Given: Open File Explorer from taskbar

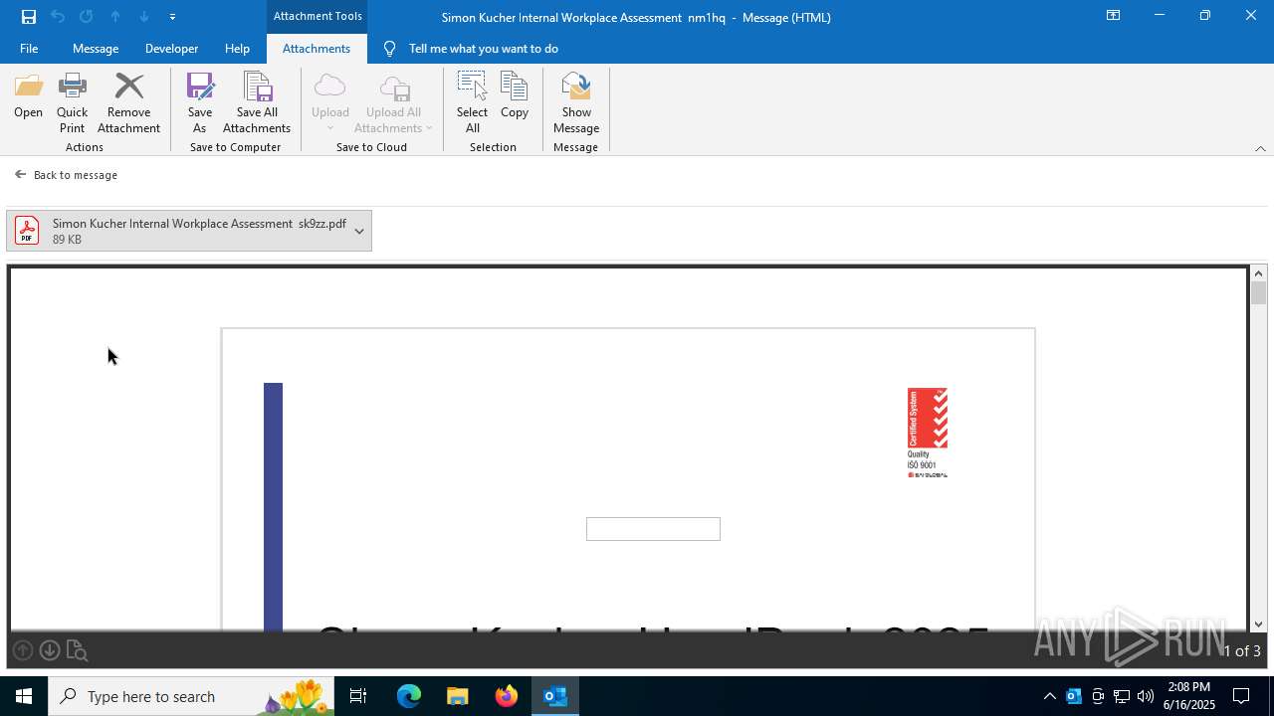Looking at the screenshot, I should click(x=458, y=696).
